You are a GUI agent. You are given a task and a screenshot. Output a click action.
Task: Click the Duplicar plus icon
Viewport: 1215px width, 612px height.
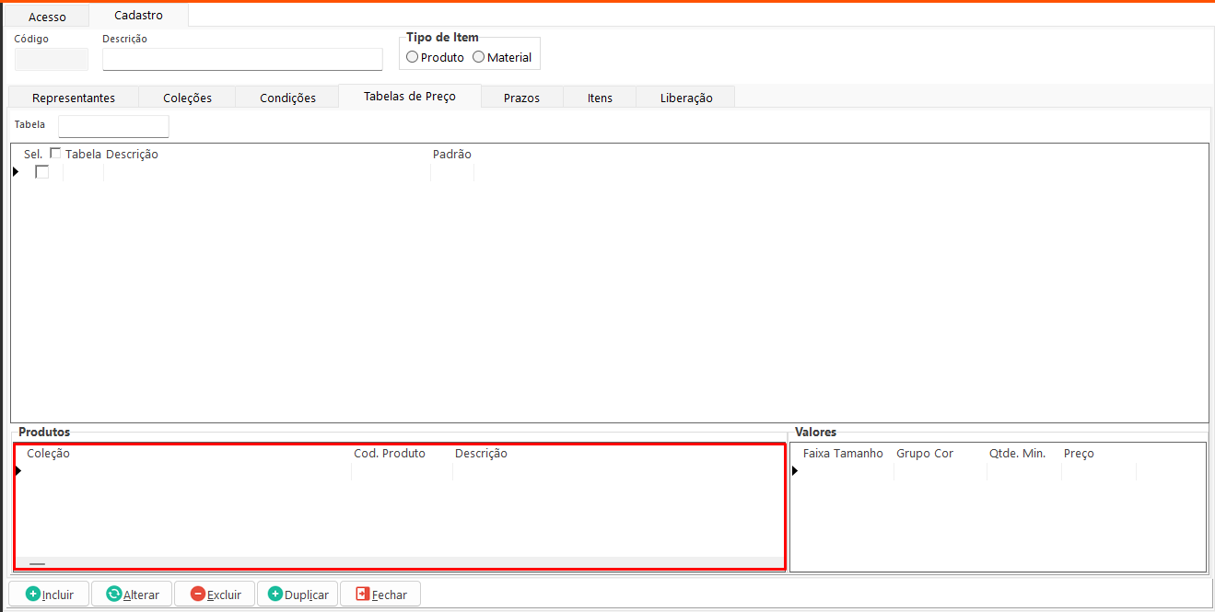[x=275, y=595]
